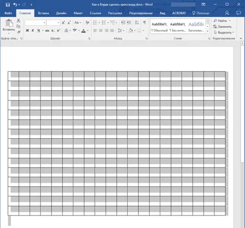The height and width of the screenshot is (228, 245).
Task: Increase paragraph indent
Action: (x=129, y=23)
